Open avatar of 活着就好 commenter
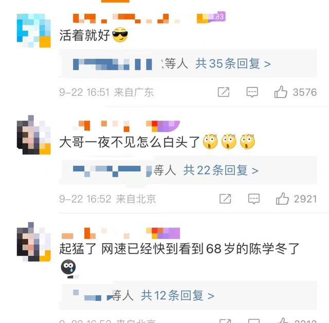Image resolution: width=329 pixels, height=323 pixels. click(x=34, y=31)
